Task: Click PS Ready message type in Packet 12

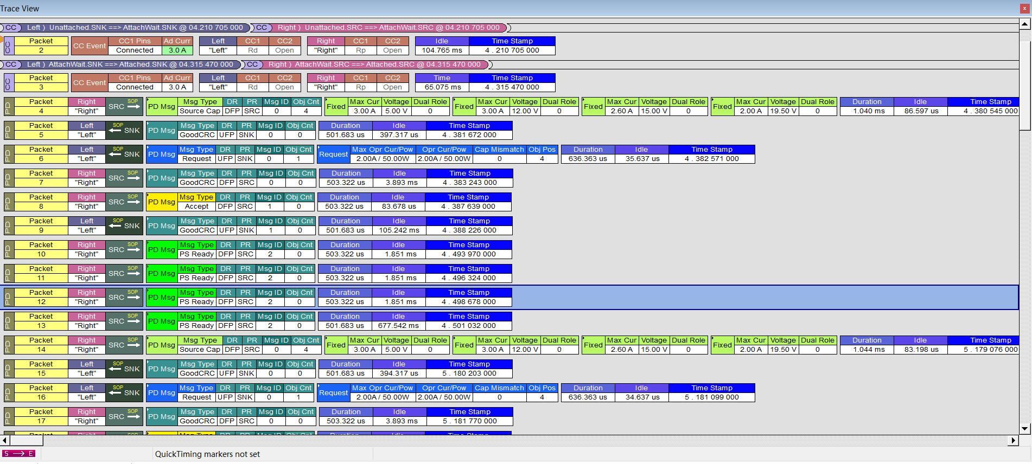Action: [196, 302]
